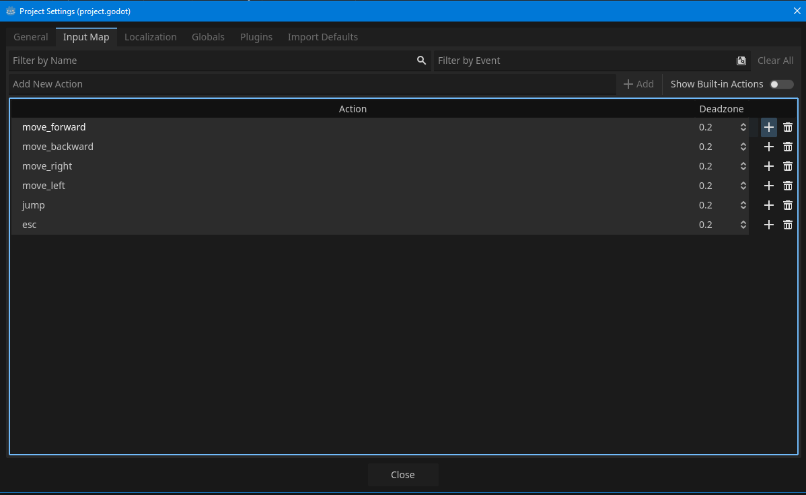Screen dimensions: 806x495
Task: Switch to the General tab
Action: [x=31, y=37]
